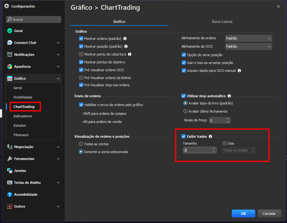
Task: Click the Janelas windows icon
Action: coord(10,171)
